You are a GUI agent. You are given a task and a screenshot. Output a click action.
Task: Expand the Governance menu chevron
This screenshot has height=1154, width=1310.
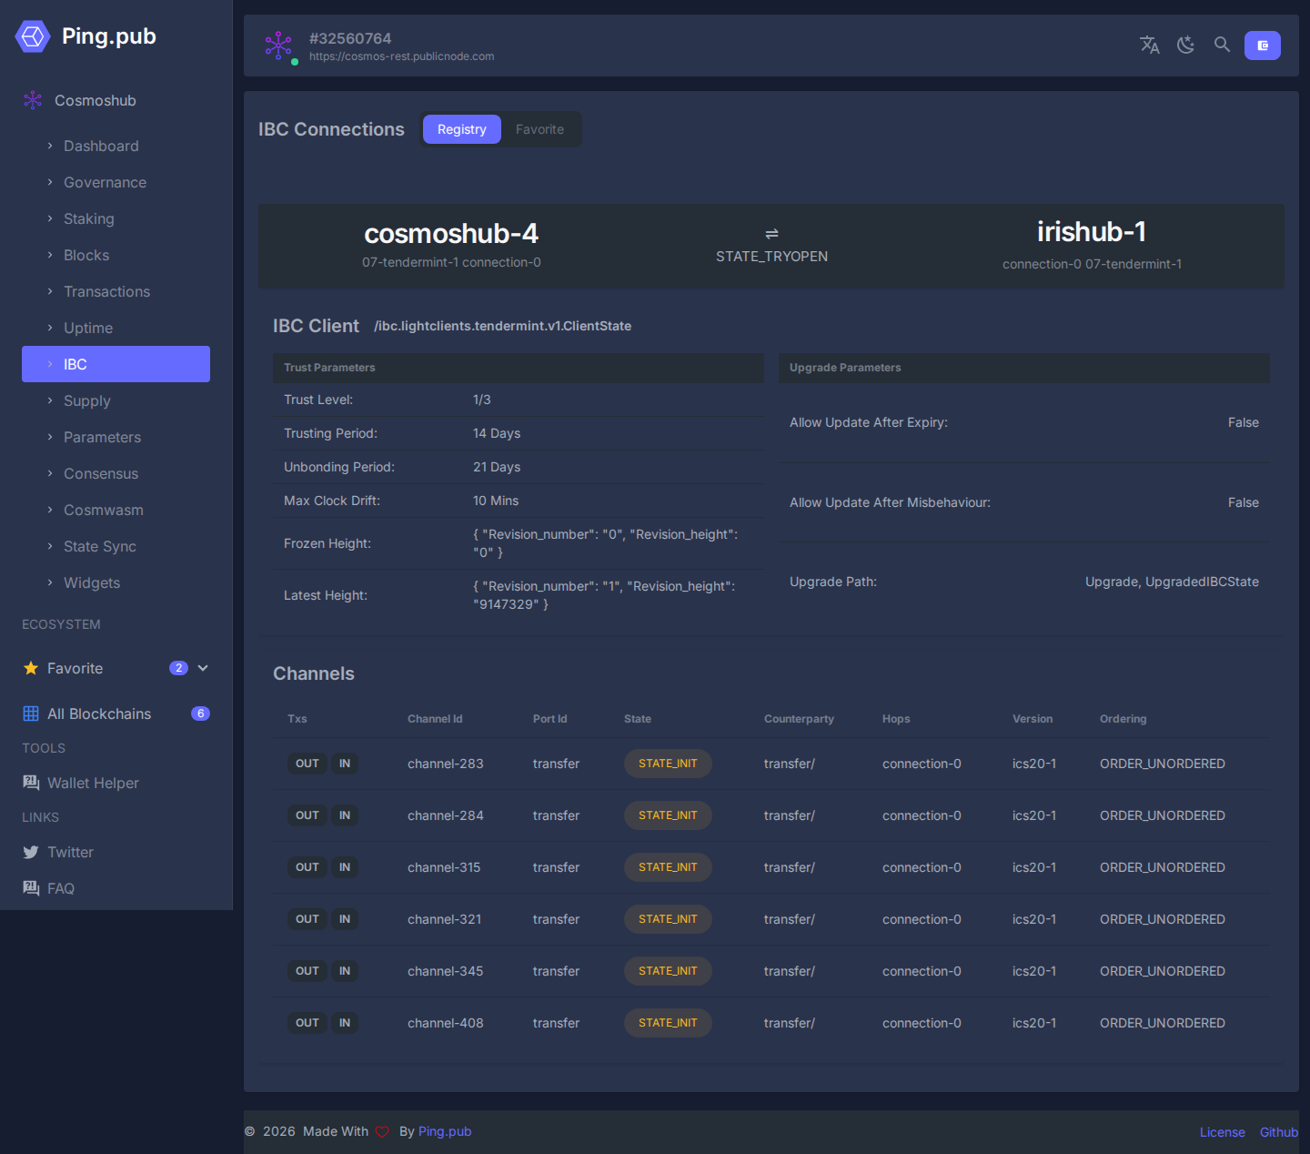coord(50,182)
